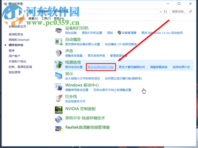Expand the address bar history dropdown
This screenshot has height=148, width=198.
(x=161, y=11)
